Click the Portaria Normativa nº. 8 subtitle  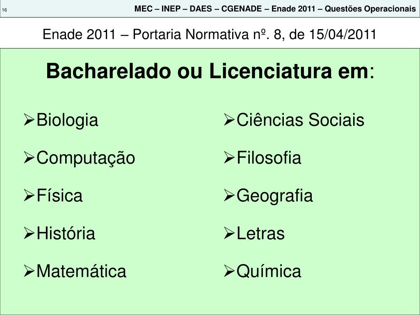tap(210, 34)
